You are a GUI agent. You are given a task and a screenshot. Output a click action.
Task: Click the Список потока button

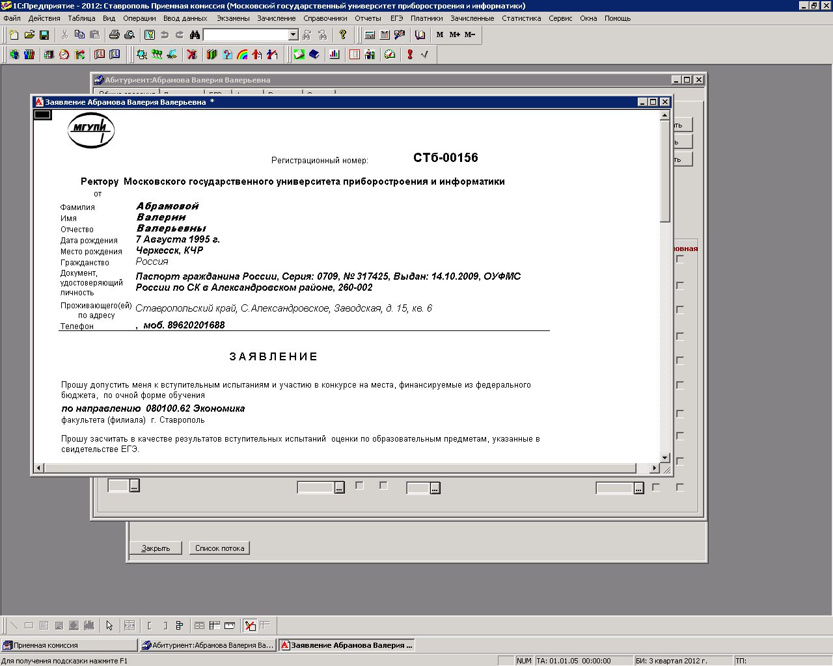[x=219, y=548]
